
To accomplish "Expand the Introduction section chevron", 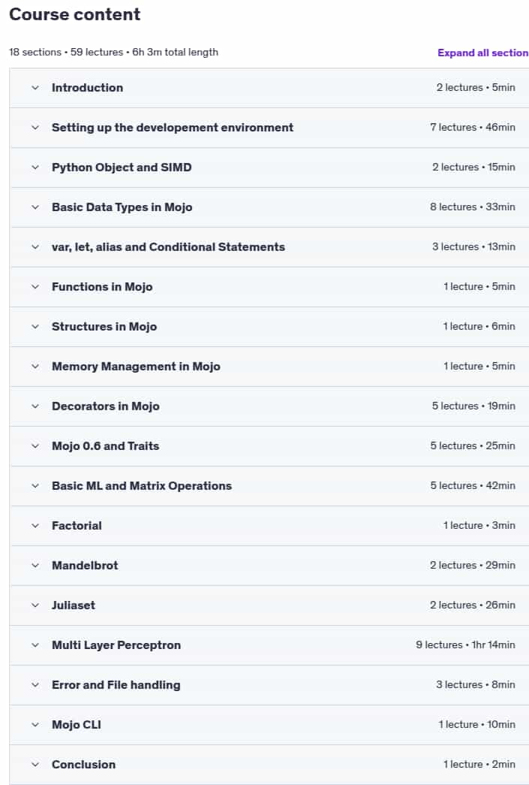I will tap(35, 88).
